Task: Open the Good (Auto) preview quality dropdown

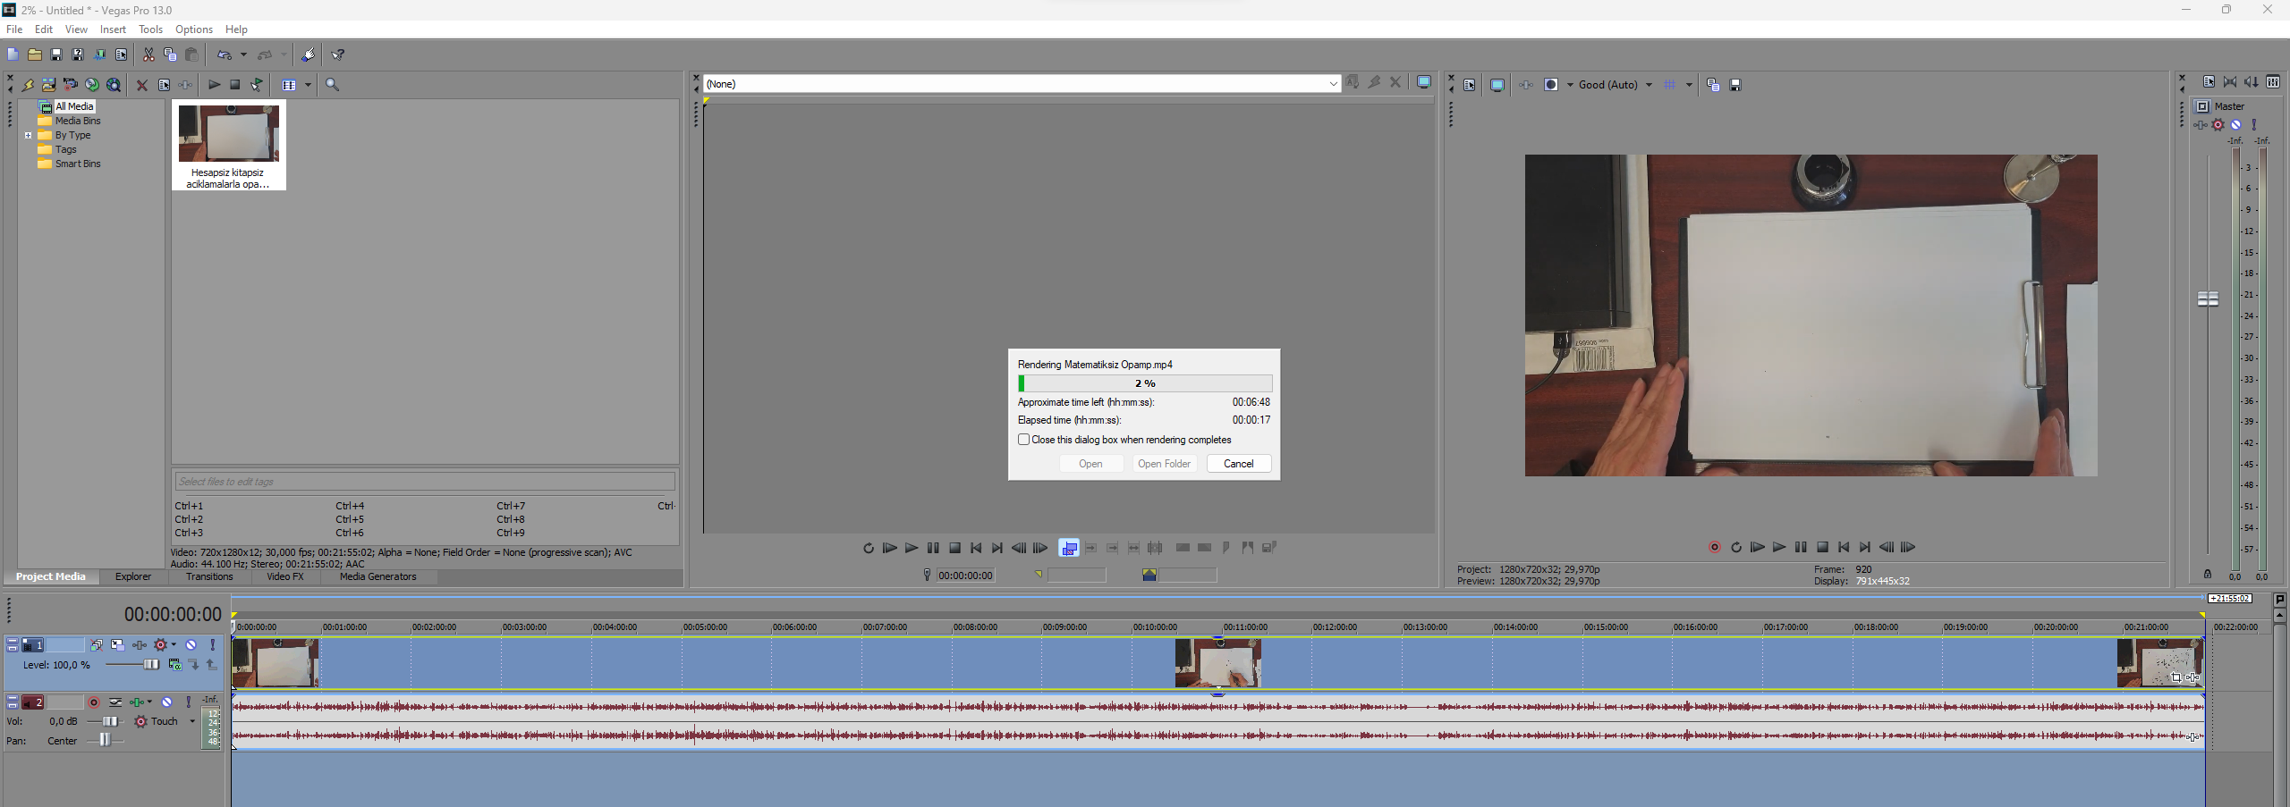Action: [1649, 85]
